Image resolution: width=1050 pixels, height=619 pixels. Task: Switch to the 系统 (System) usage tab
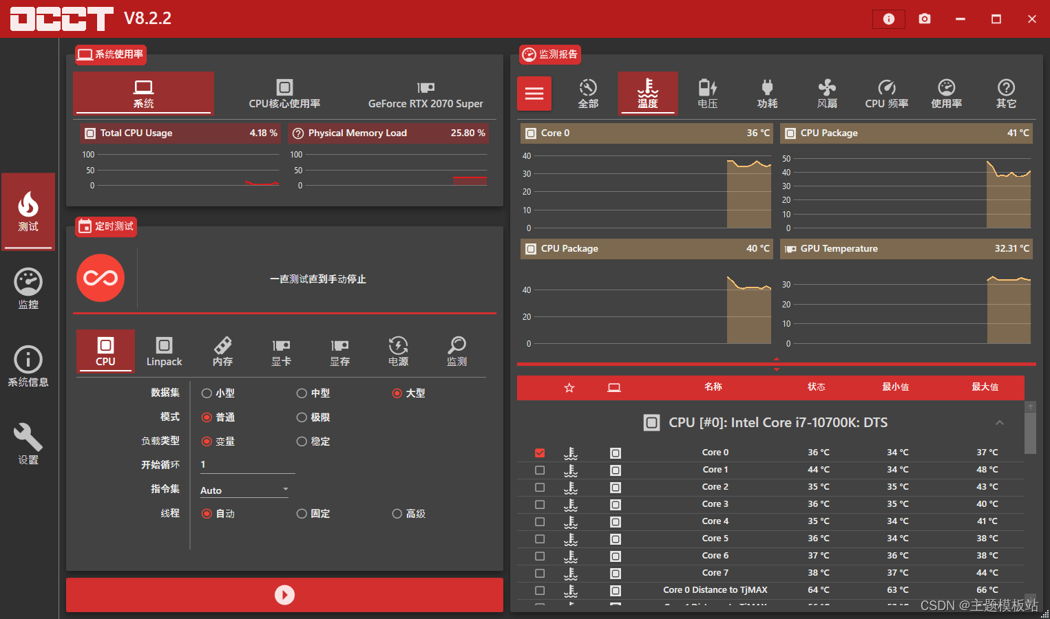pyautogui.click(x=143, y=93)
